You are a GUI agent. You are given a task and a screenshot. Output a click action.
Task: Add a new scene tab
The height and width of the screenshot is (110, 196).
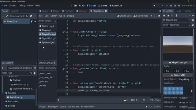(110, 11)
